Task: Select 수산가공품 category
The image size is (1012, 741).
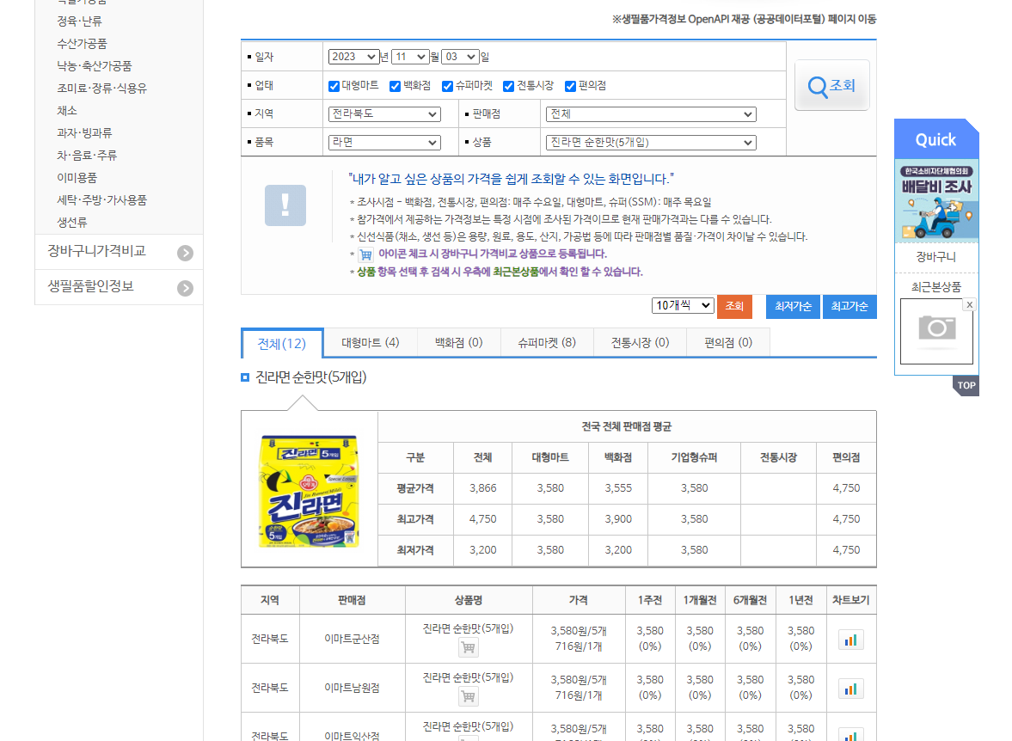Action: tap(82, 44)
